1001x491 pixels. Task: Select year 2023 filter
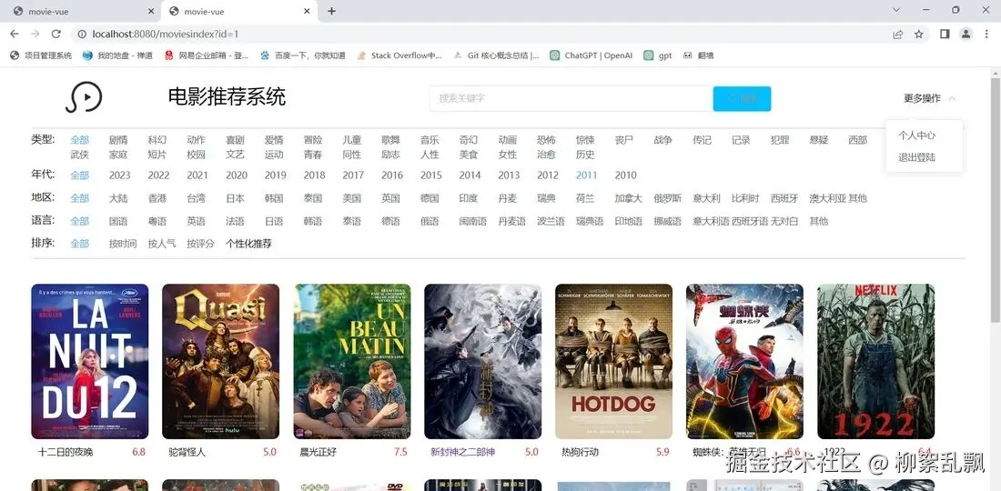(x=119, y=175)
